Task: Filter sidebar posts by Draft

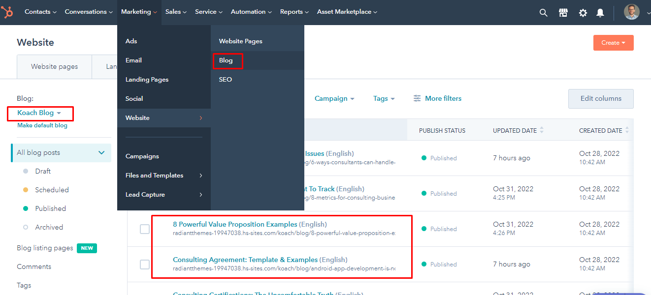Action: (x=43, y=171)
